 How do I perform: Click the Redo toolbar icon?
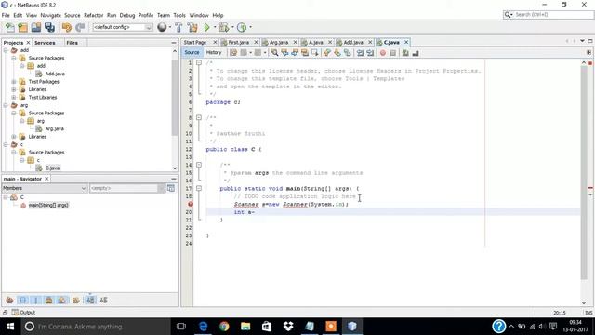tap(80, 27)
